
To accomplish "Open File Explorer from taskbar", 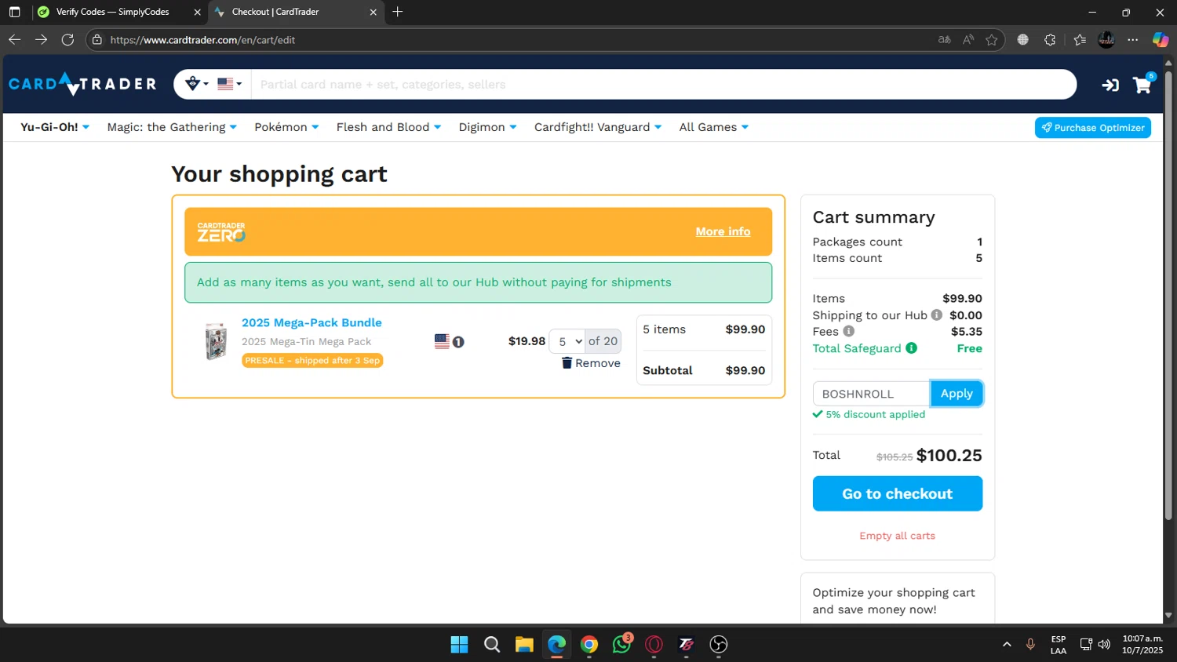I will point(524,645).
